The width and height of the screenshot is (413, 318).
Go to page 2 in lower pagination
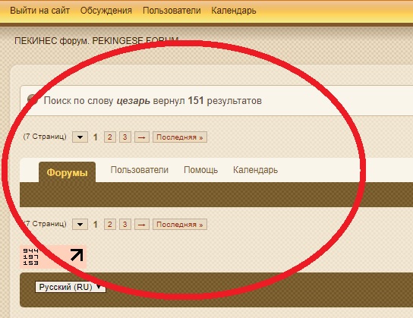pyautogui.click(x=110, y=225)
